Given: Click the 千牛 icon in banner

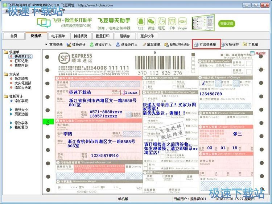Looking at the screenshot, I should pos(172,22).
